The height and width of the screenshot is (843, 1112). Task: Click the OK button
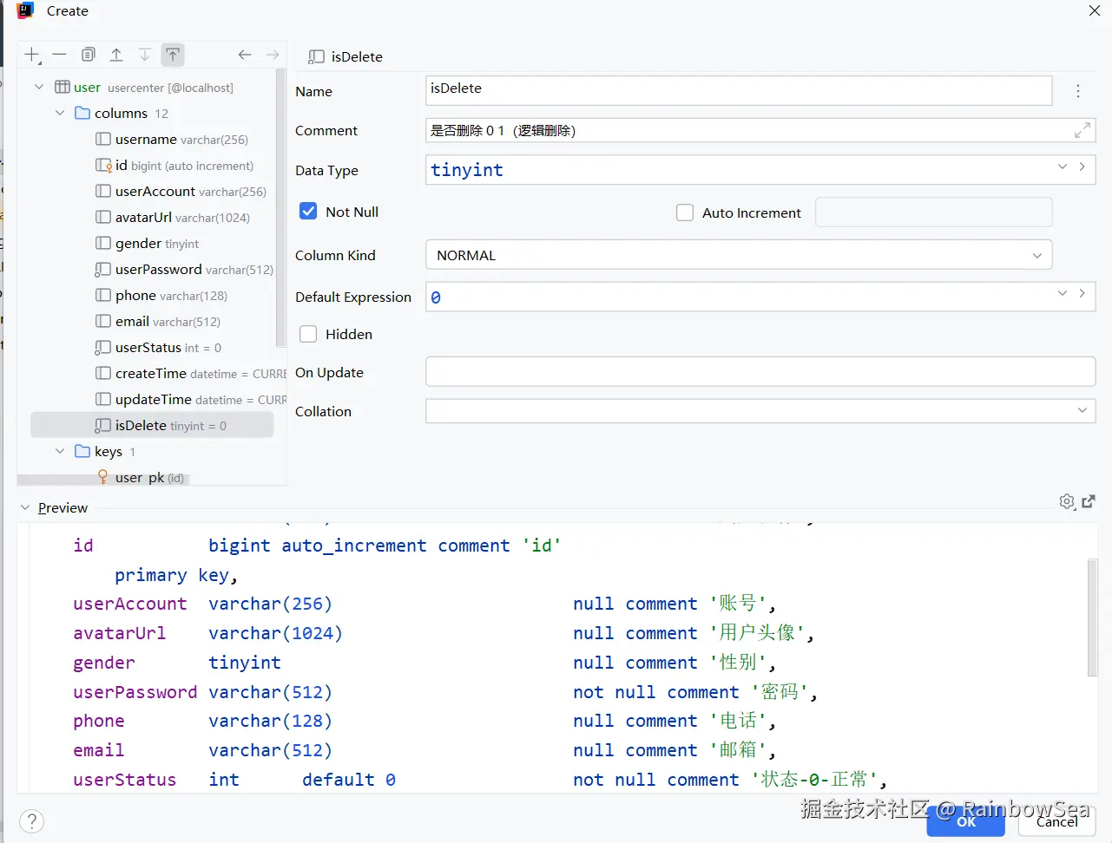coord(965,822)
